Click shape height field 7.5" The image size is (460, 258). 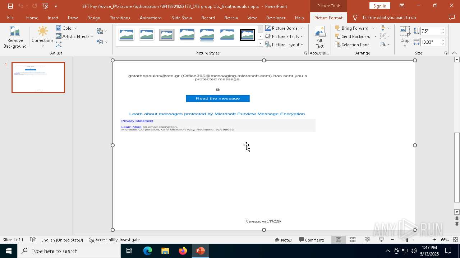tap(430, 31)
